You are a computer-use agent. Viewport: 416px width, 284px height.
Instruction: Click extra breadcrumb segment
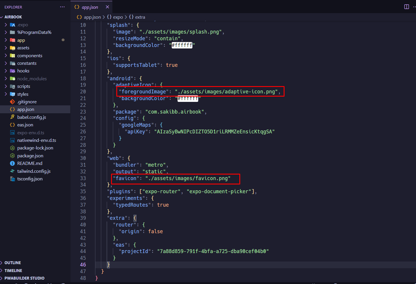coord(140,17)
